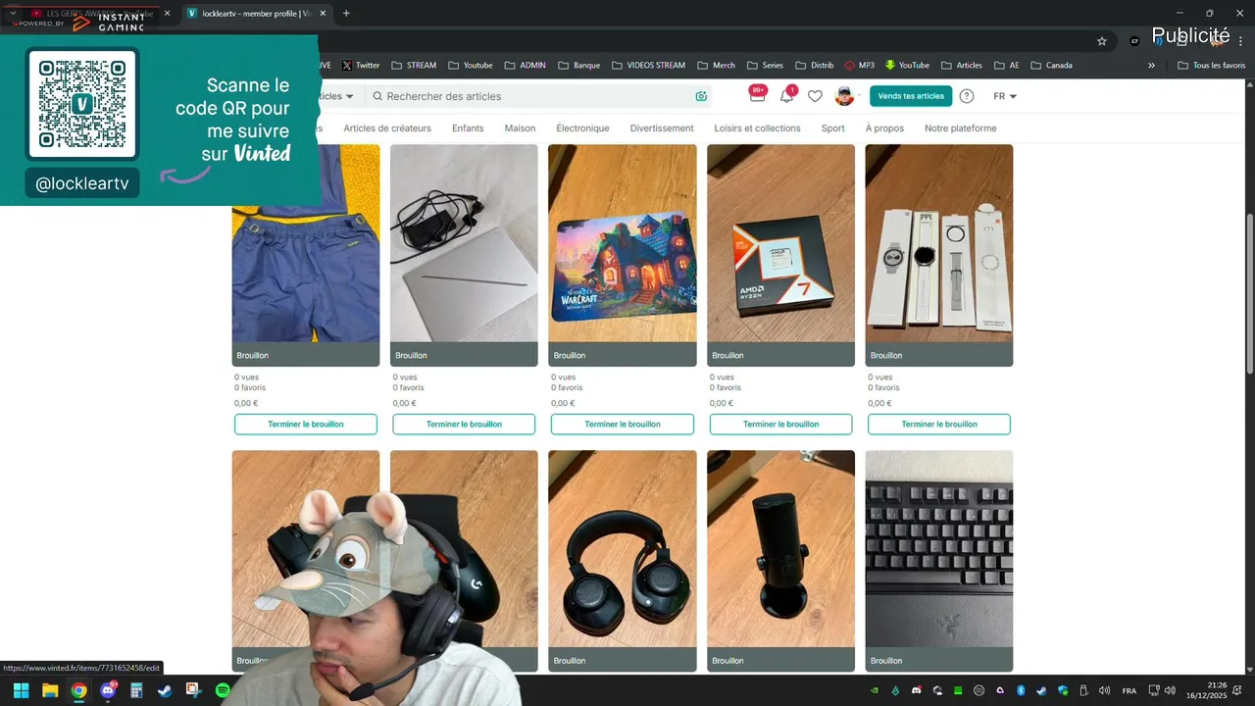Open the laptop and charger thumbnail
Screen dimensions: 1255x706
click(x=464, y=255)
